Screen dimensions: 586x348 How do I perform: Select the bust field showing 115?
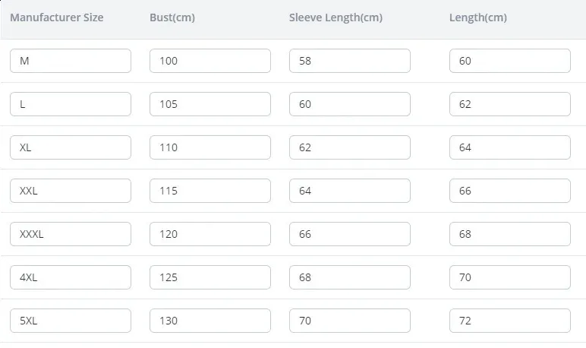(210, 191)
